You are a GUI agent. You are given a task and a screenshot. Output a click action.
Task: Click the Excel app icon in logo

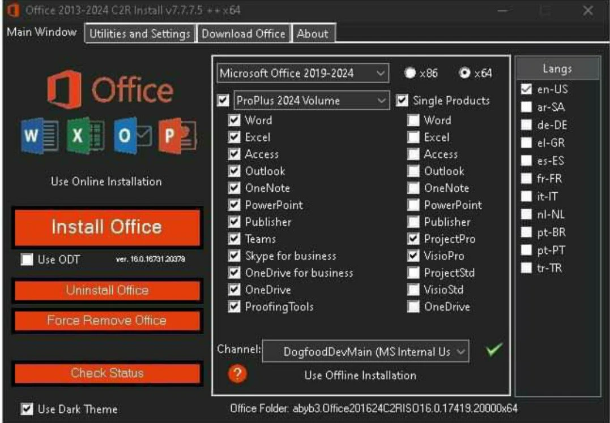85,137
